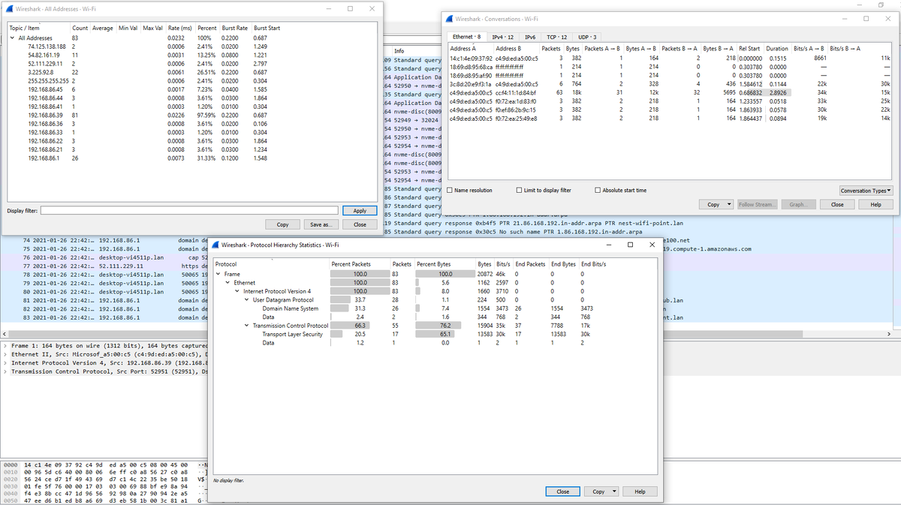Screen dimensions: 901x505
Task: Maximize the Protocol Hierarchy Statistics window
Action: (x=630, y=245)
